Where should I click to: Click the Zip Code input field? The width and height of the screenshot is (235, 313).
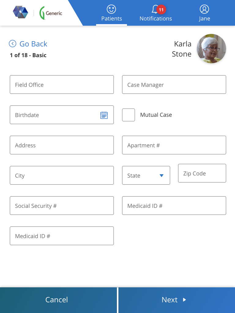click(202, 173)
